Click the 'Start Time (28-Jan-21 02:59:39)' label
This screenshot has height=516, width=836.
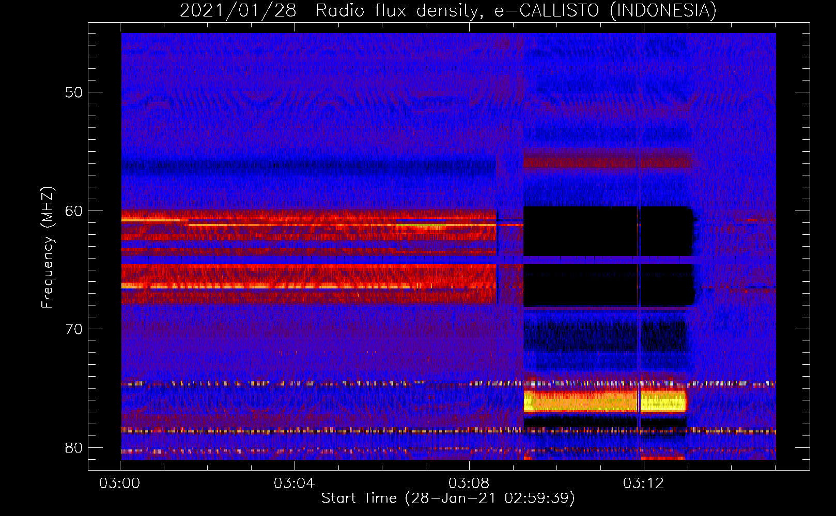click(448, 498)
